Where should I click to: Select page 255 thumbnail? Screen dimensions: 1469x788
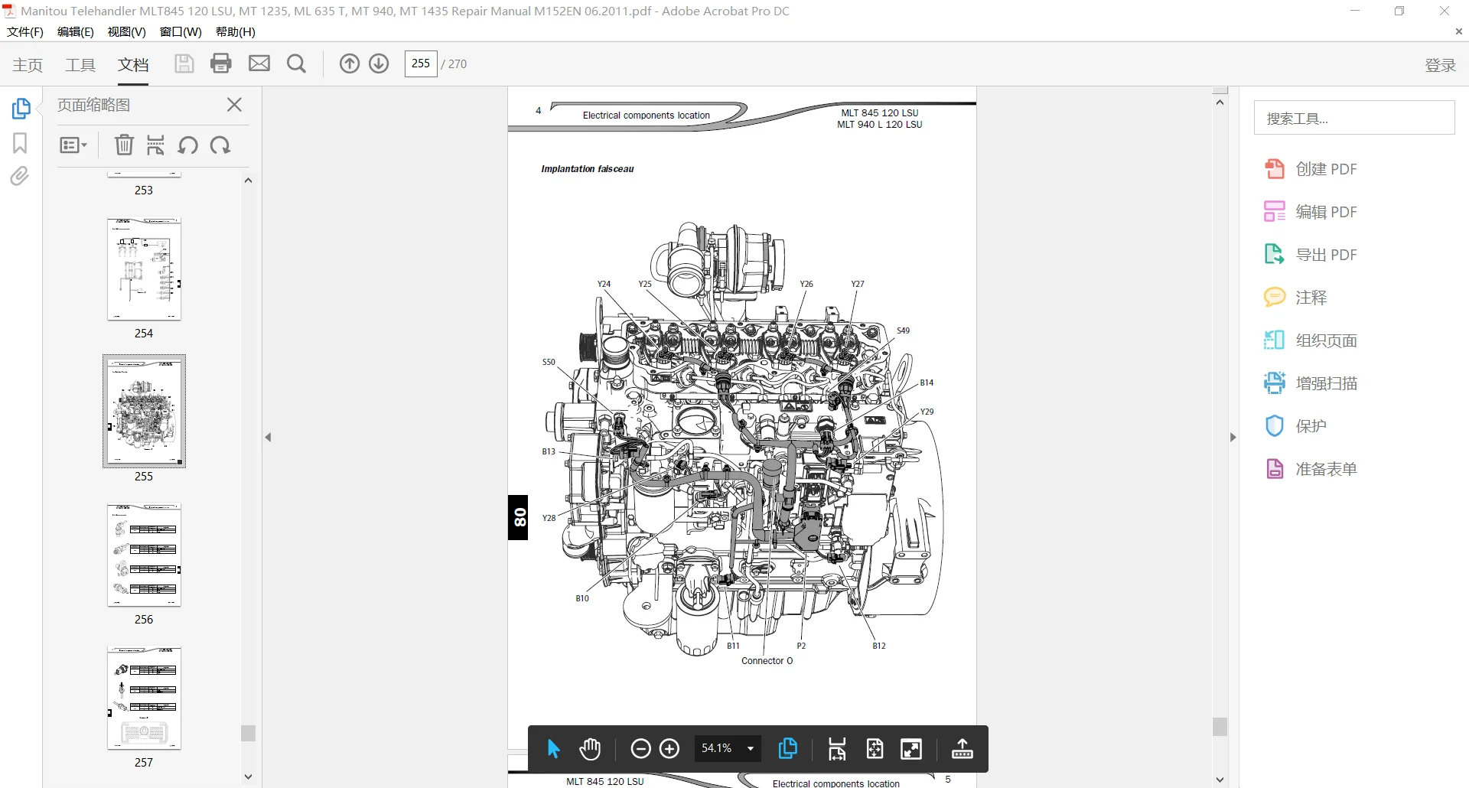144,411
